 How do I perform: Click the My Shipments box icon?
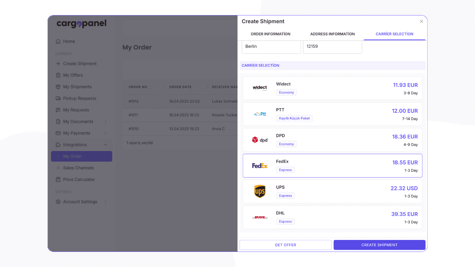pyautogui.click(x=58, y=87)
